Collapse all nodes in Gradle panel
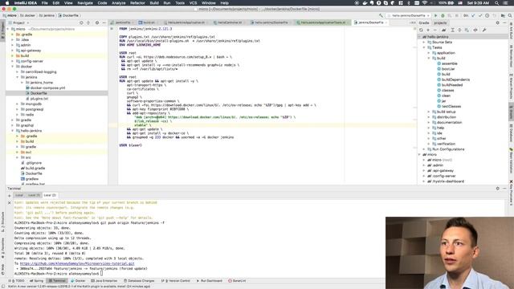The image size is (514, 289). click(x=459, y=30)
